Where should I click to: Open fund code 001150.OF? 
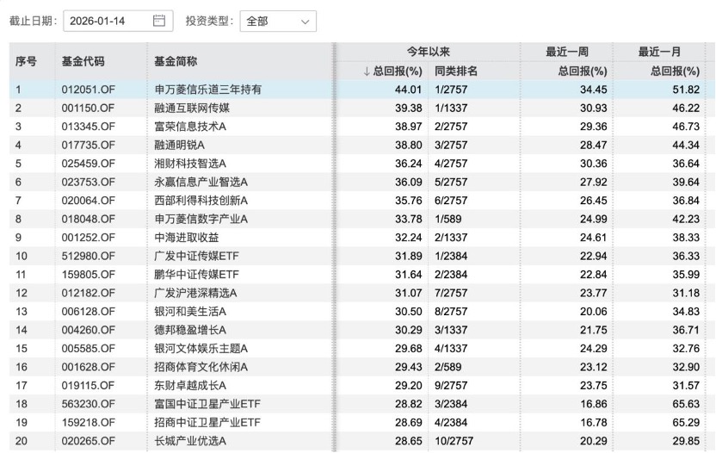(88, 108)
